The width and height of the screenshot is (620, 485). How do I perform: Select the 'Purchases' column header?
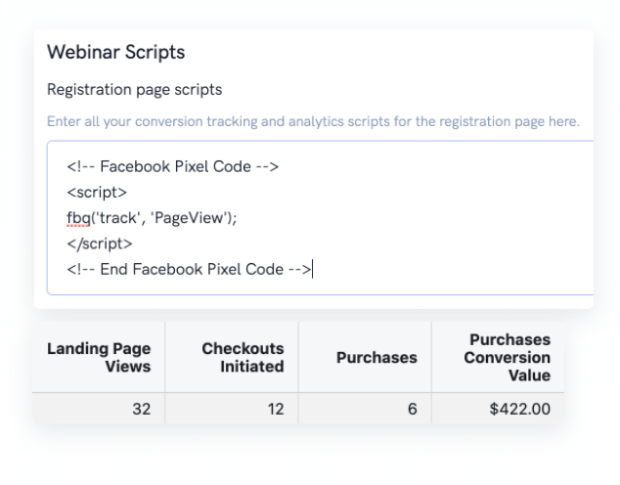376,358
